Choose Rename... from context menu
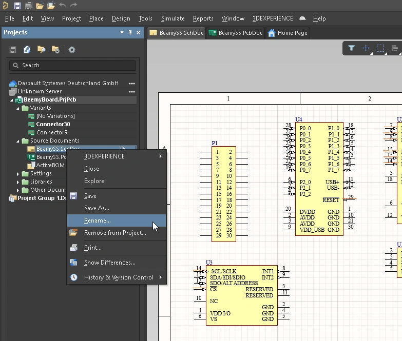Viewport: 402px width, 341px height. click(117, 220)
